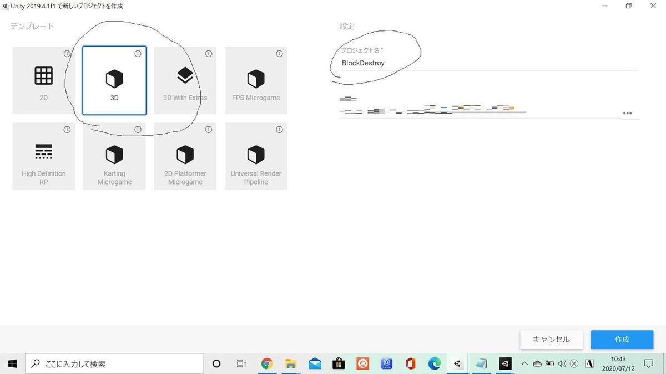Choose the 3D With Extras template
Screen dimensions: 666x374
[x=185, y=80]
